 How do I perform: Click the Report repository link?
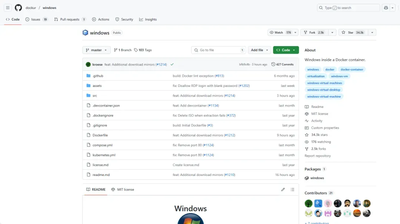click(318, 156)
